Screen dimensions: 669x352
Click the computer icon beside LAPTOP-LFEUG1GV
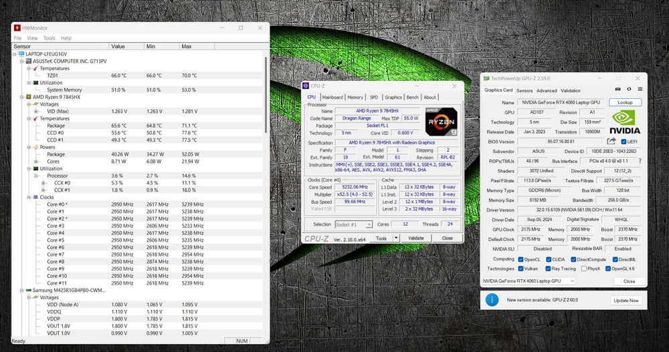(x=21, y=54)
